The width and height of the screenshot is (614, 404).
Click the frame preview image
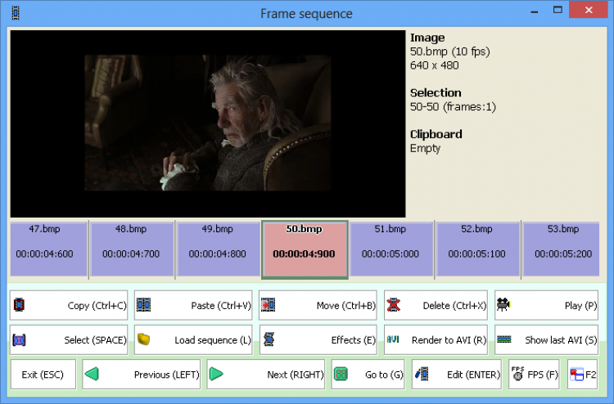pyautogui.click(x=208, y=123)
